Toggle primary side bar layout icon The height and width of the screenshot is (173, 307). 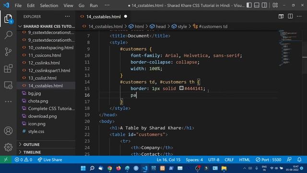[x=249, y=5]
